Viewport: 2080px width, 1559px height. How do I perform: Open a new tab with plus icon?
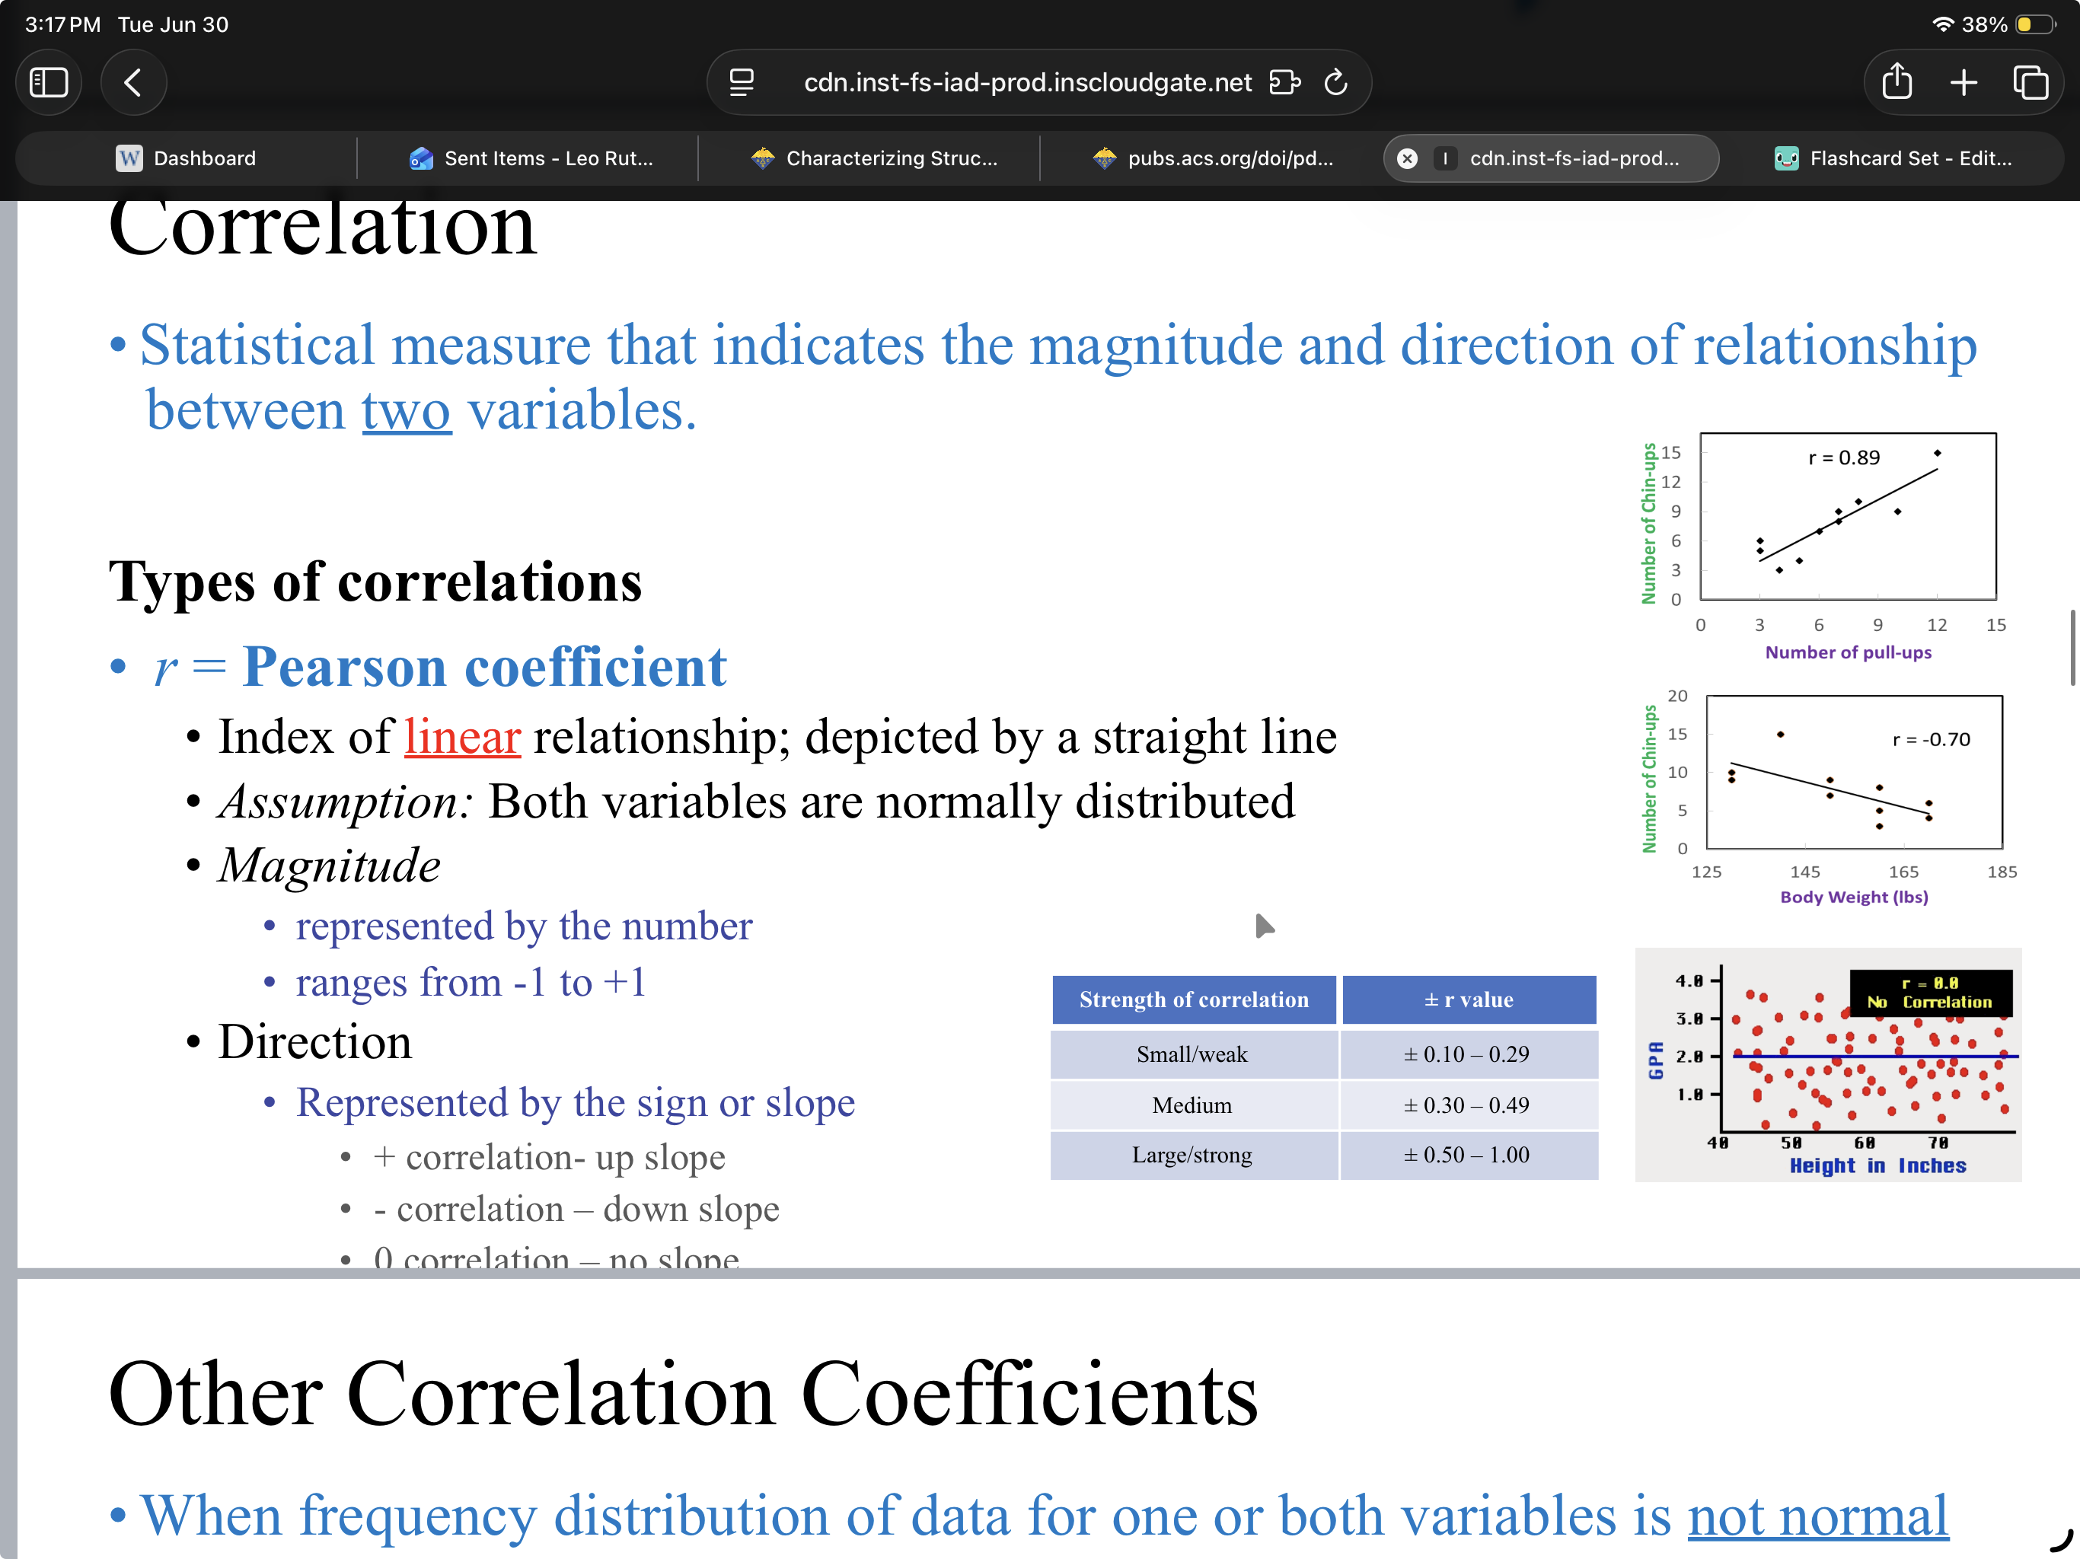click(1964, 83)
